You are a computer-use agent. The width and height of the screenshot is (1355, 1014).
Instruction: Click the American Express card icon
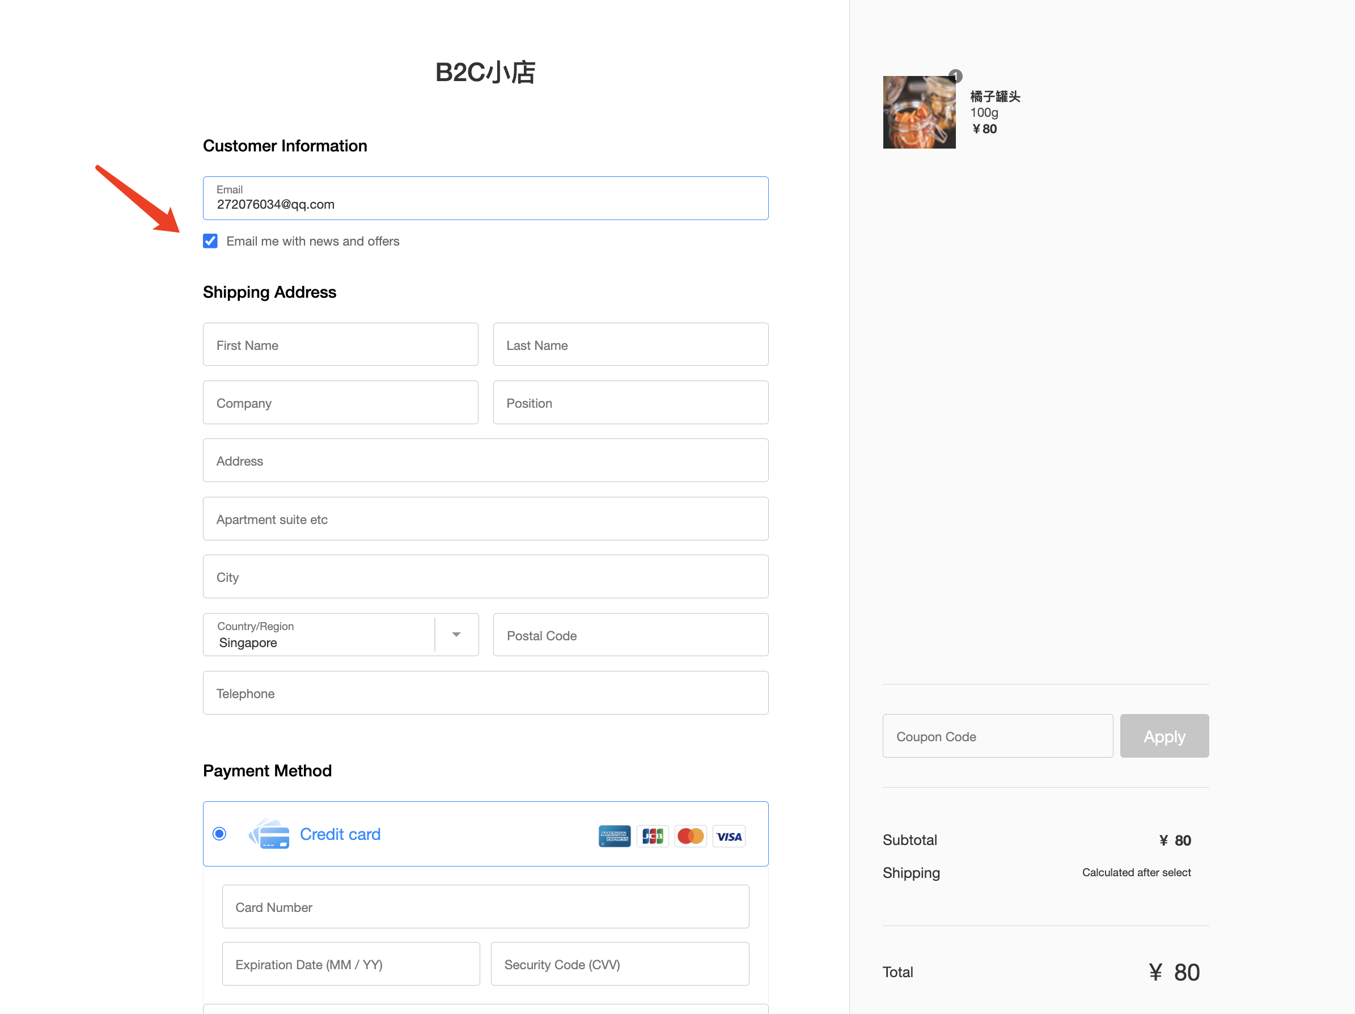pyautogui.click(x=614, y=836)
